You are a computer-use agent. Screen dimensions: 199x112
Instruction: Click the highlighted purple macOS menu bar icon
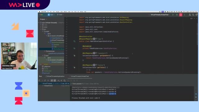[x=163, y=12]
